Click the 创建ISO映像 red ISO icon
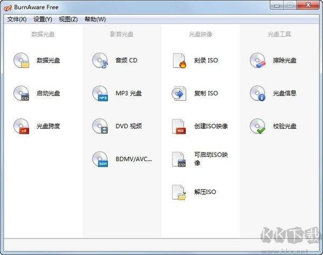Screen dimensions: 323x255 [179, 127]
